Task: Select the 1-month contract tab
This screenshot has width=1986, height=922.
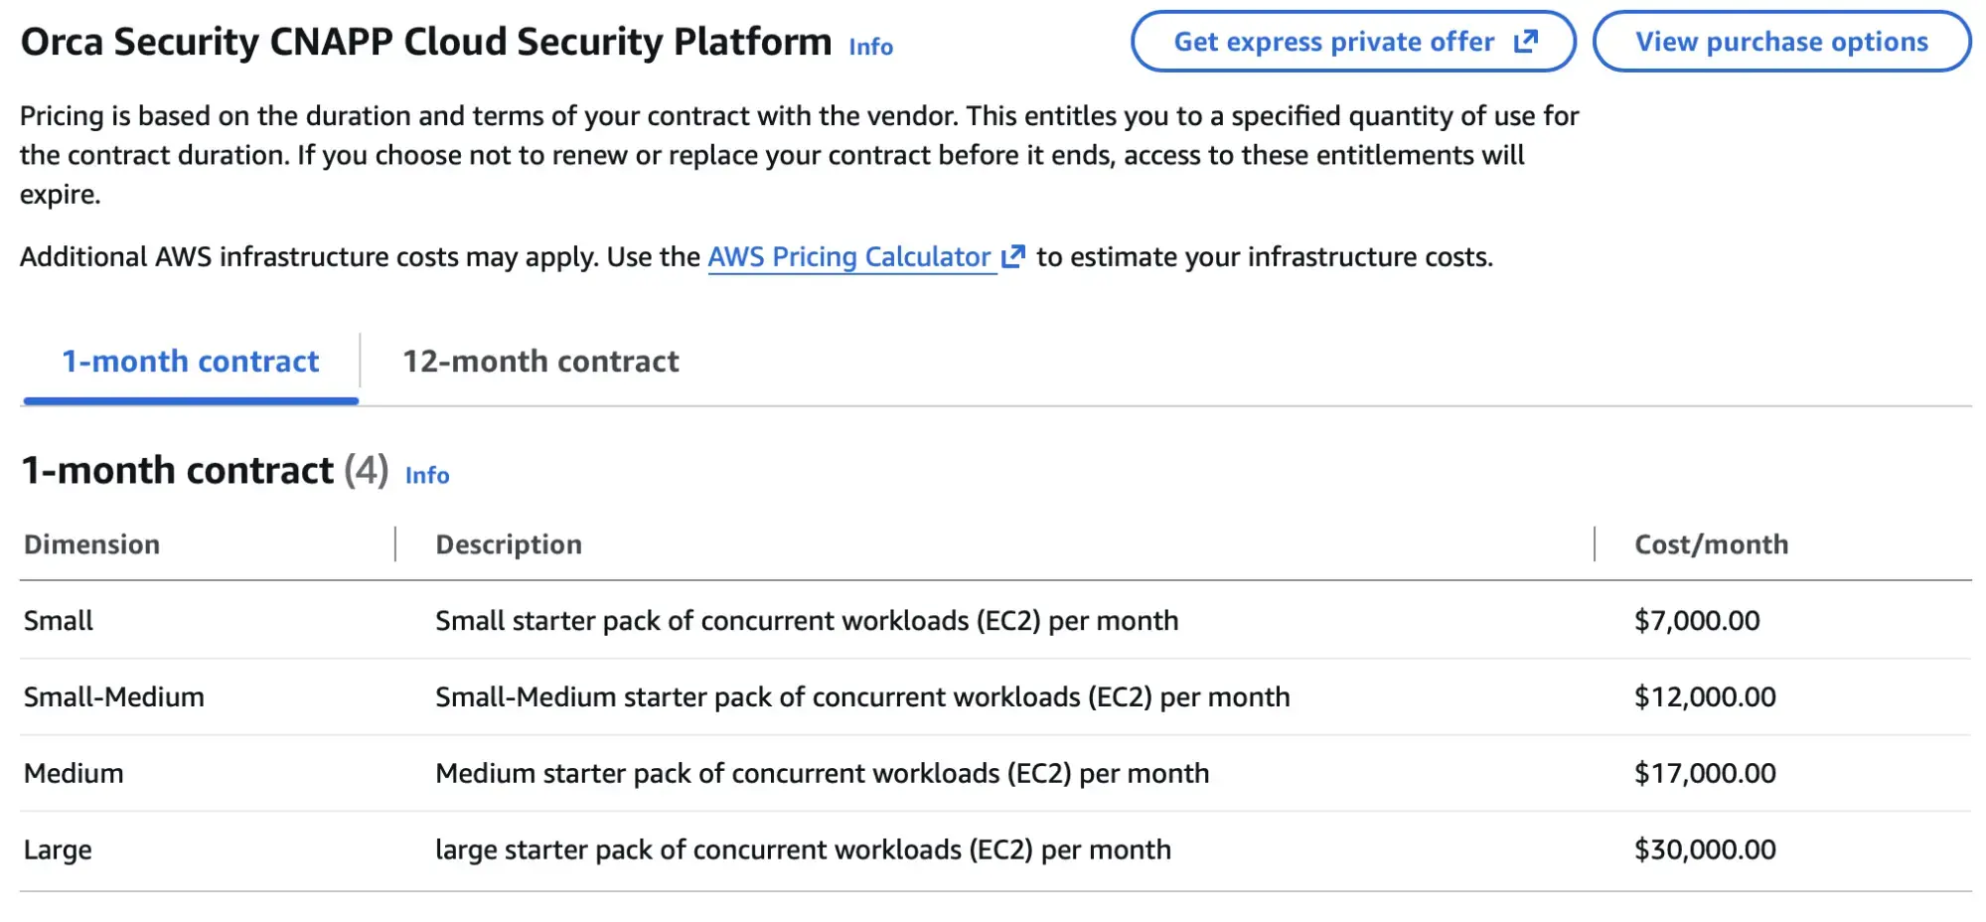Action: 191,361
